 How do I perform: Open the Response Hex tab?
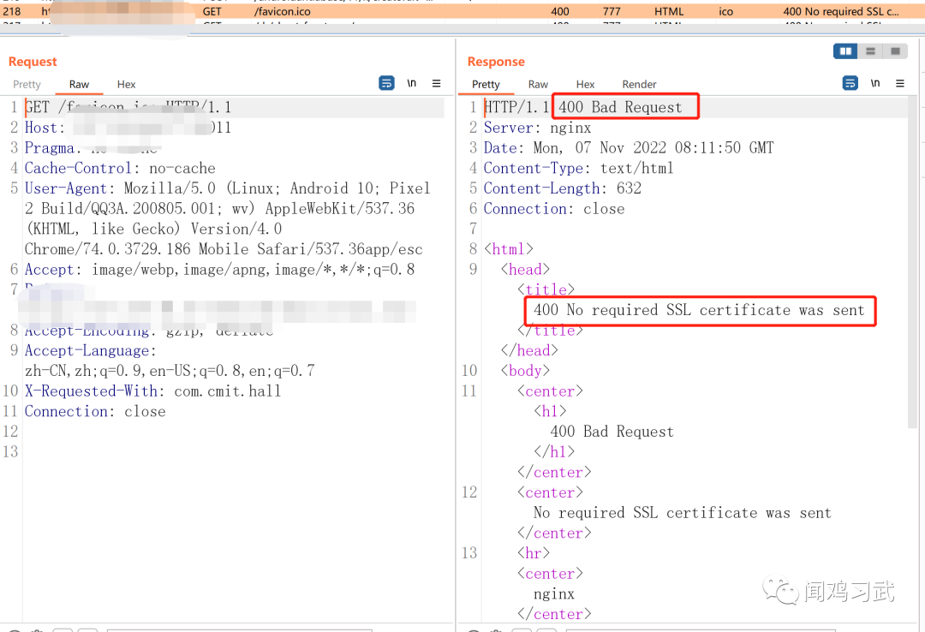[585, 85]
